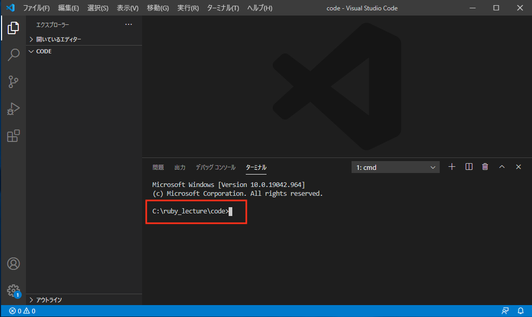Click the エクスプローラー panel title
532x317 pixels.
point(52,25)
